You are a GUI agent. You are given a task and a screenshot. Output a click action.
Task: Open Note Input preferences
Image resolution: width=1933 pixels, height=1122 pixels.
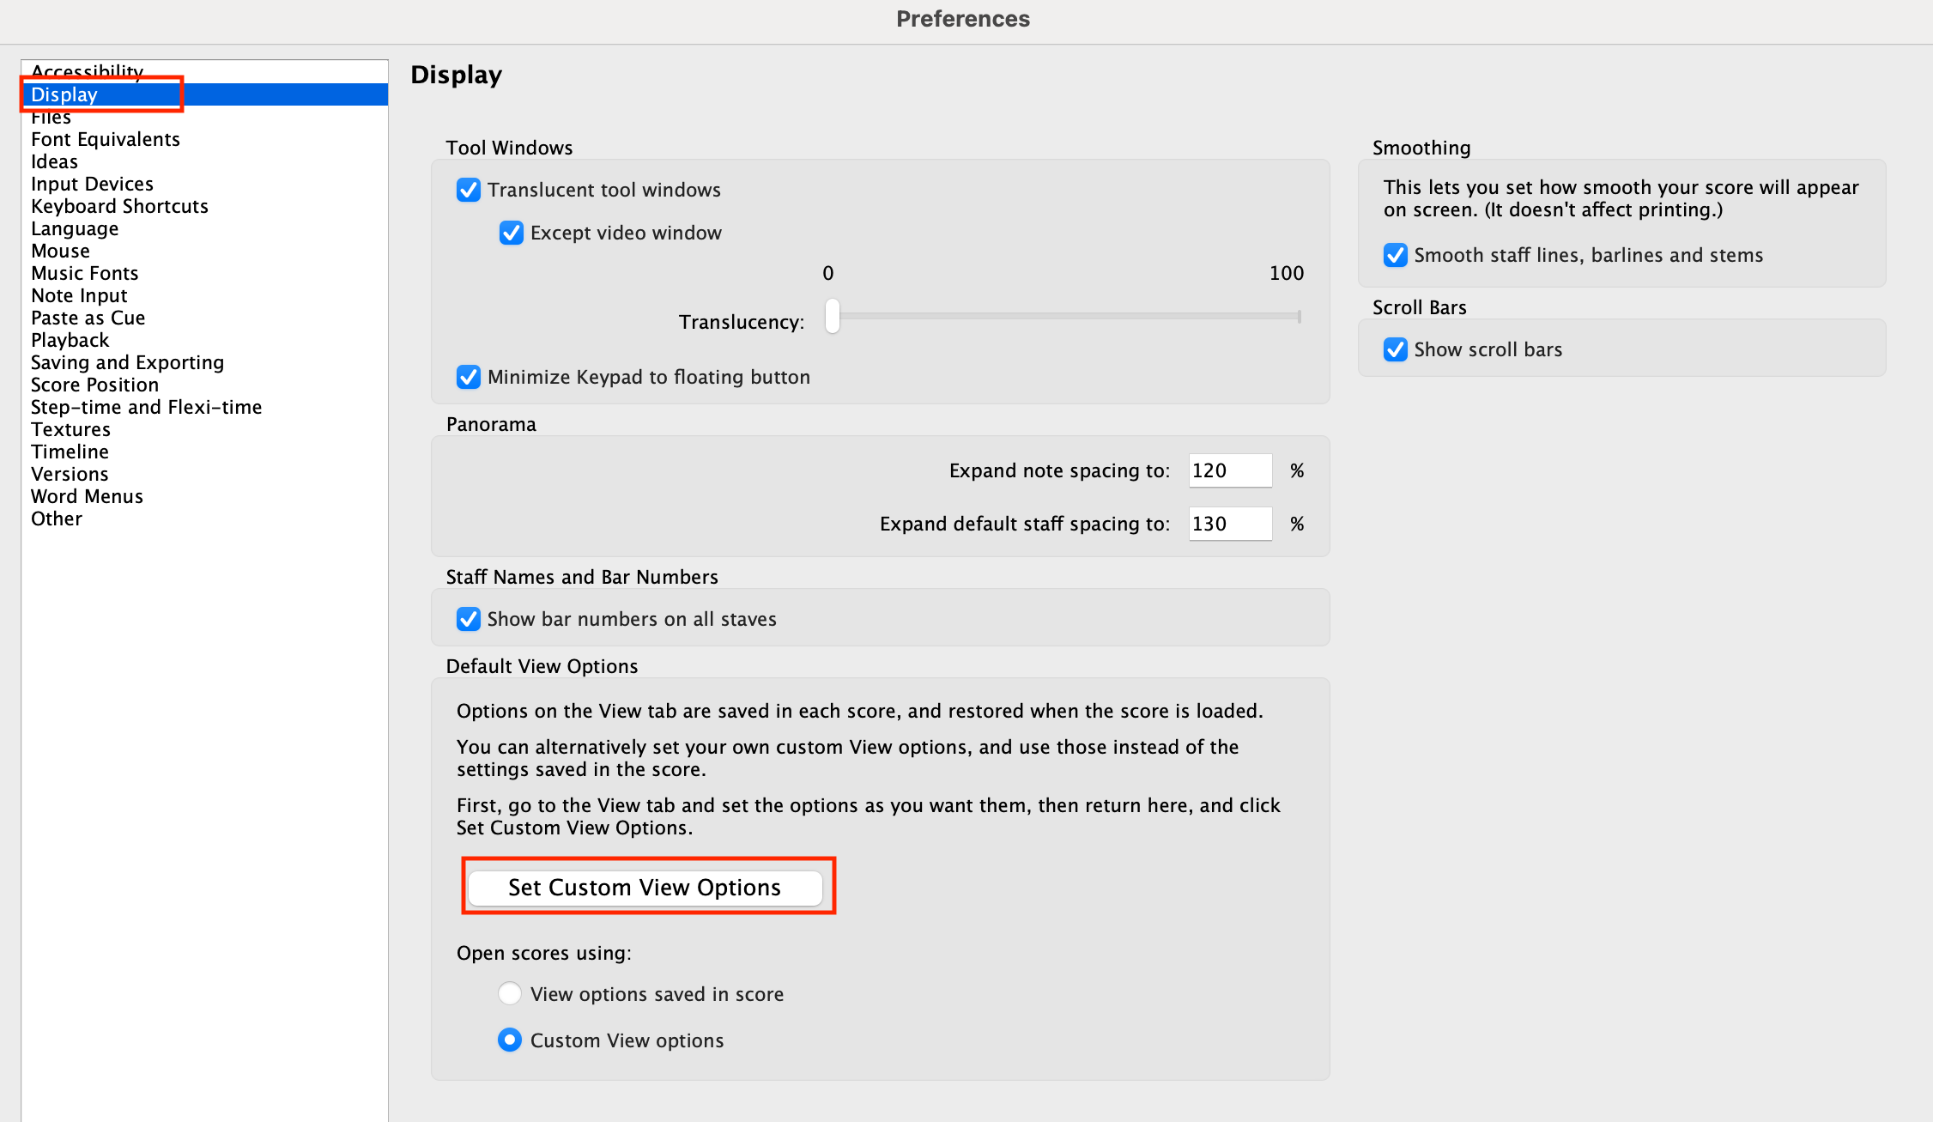pos(79,295)
